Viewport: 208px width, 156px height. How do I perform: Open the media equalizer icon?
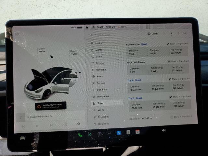coord(65,124)
